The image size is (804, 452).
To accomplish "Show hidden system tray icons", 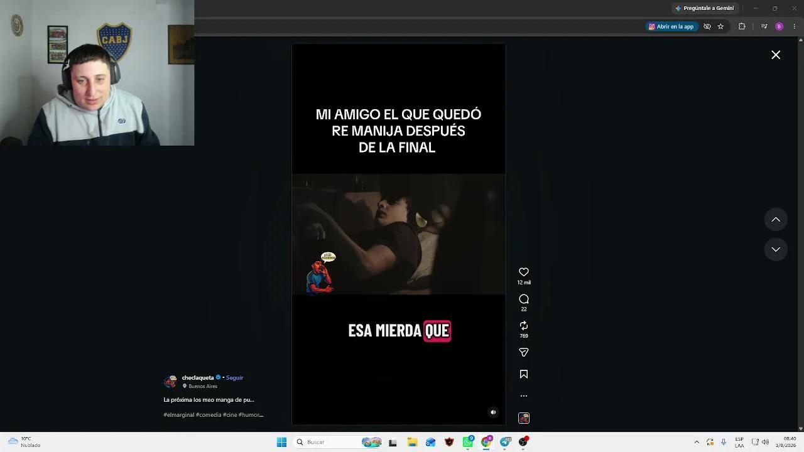I will (x=697, y=442).
